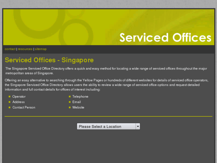Click the 'Contact Person' list item
The height and width of the screenshot is (163, 217).
(24, 107)
